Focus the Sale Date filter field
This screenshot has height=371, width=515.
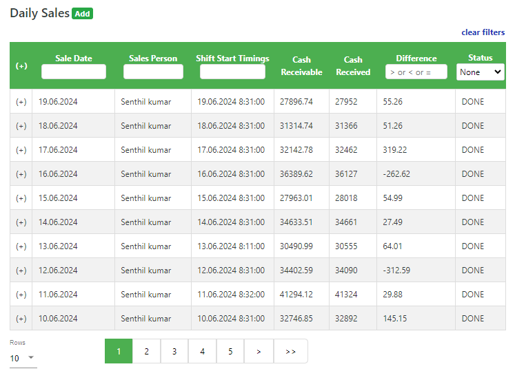[x=74, y=72]
